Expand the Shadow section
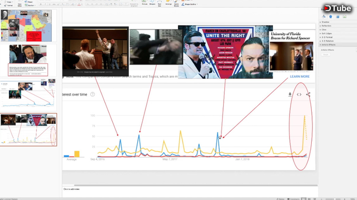357x200 pixels. [325, 22]
